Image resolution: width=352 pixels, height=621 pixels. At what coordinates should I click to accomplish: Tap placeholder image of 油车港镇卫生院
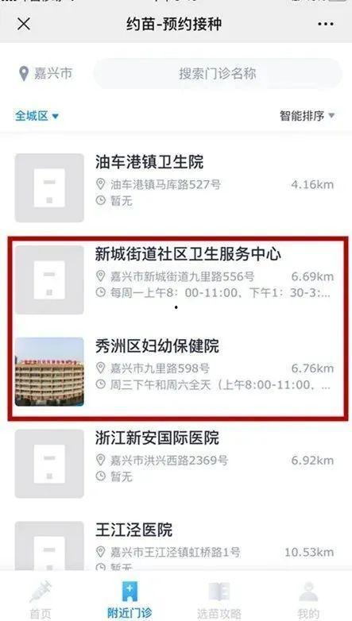click(x=49, y=187)
